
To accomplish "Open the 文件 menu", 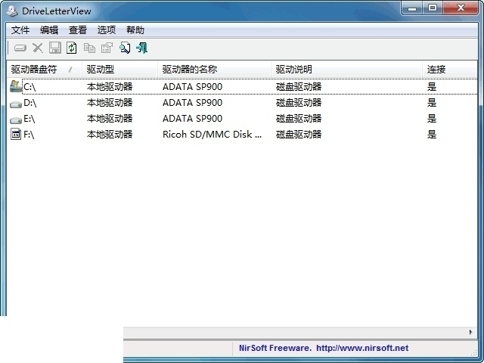I will pos(20,30).
